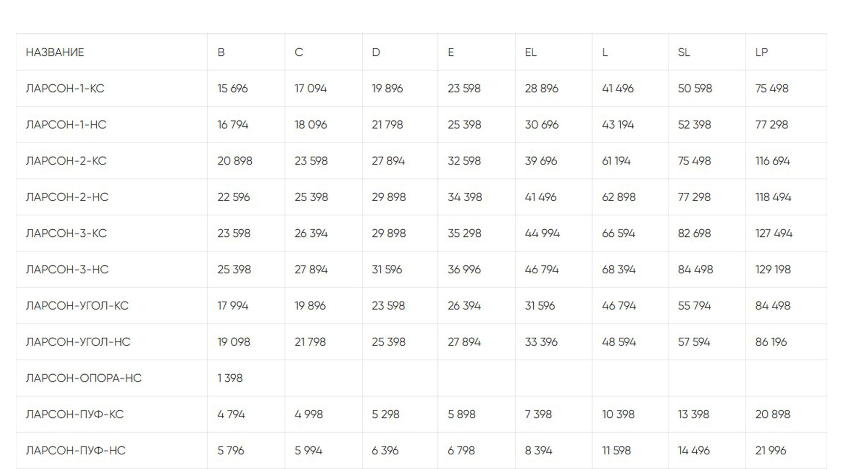Select the ЛАРСОН-3-НС product name
843x469 pixels.
67,270
